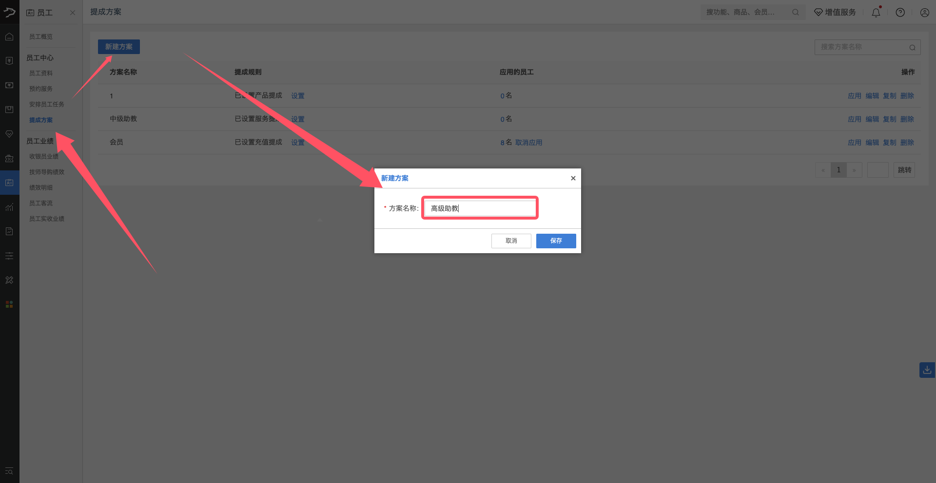Click 取消应用 link in 会员 row
Viewport: 936px width, 483px height.
pyautogui.click(x=529, y=143)
